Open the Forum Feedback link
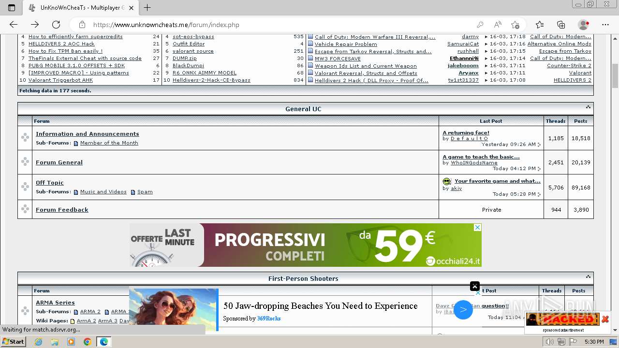The width and height of the screenshot is (619, 348). pyautogui.click(x=62, y=210)
